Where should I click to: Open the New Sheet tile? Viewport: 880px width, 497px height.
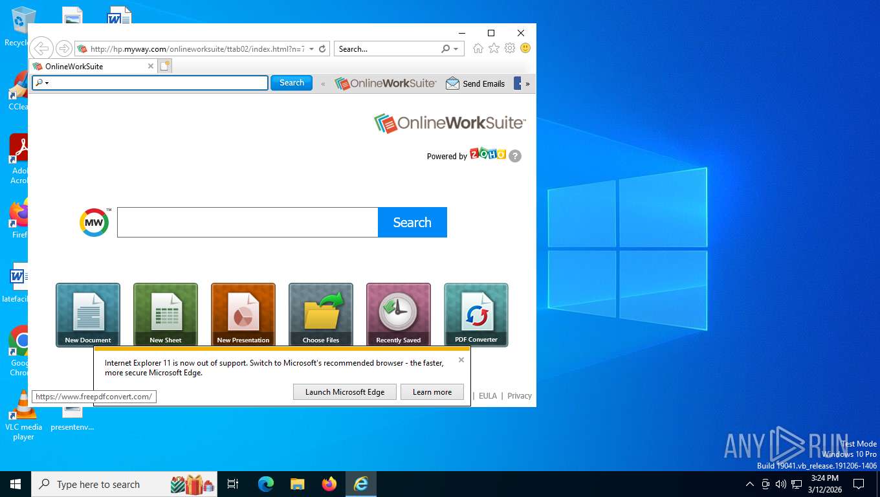point(166,315)
